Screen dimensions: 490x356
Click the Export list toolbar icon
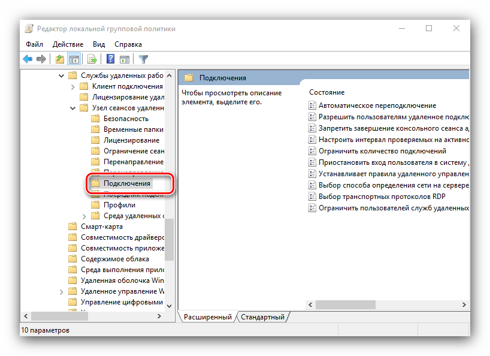point(92,59)
